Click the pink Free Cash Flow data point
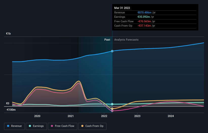Image resolution: width=208 pixels, height=133 pixels. pyautogui.click(x=112, y=111)
